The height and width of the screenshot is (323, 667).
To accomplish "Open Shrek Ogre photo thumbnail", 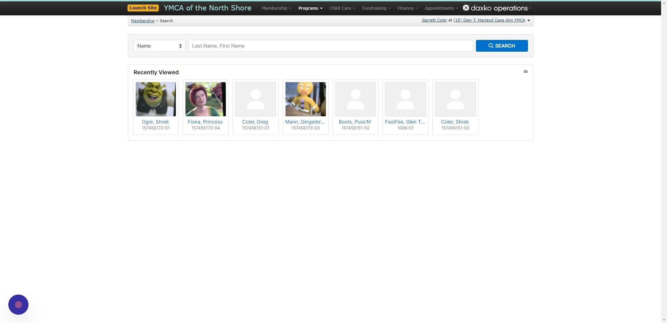I will pyautogui.click(x=156, y=99).
